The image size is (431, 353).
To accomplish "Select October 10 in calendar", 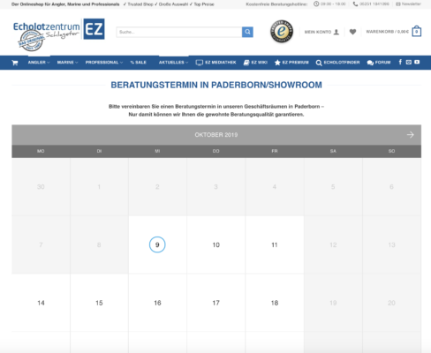I will (216, 244).
